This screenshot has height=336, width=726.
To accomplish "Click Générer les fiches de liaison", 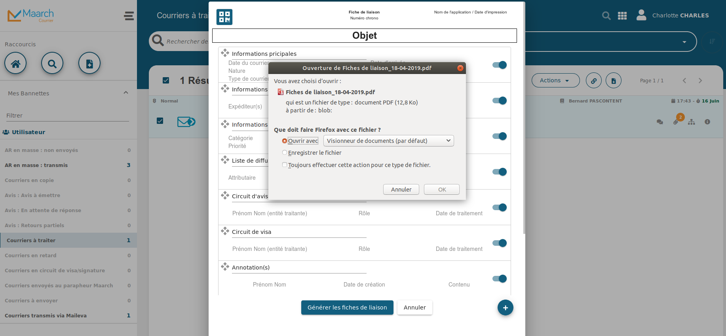I will pos(347,308).
